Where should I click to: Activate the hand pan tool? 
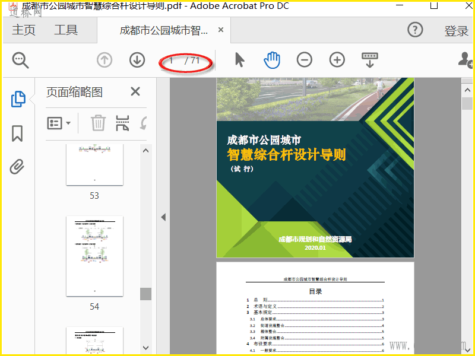tap(272, 60)
